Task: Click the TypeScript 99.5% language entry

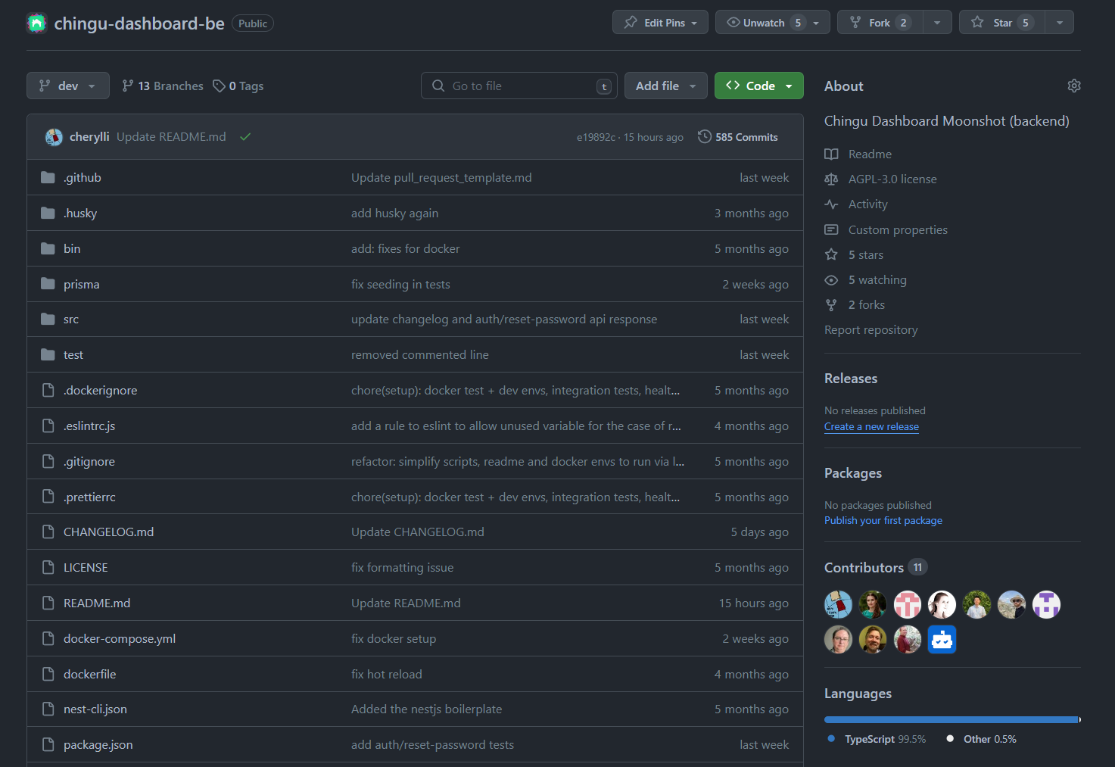Action: pyautogui.click(x=877, y=739)
